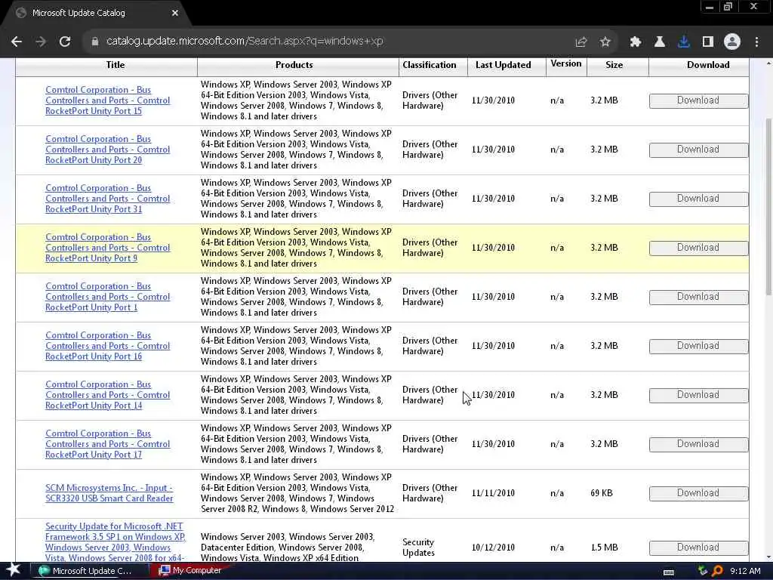Click the 1.5 MB size cell
Viewport: 773px width, 580px height.
[x=604, y=548]
